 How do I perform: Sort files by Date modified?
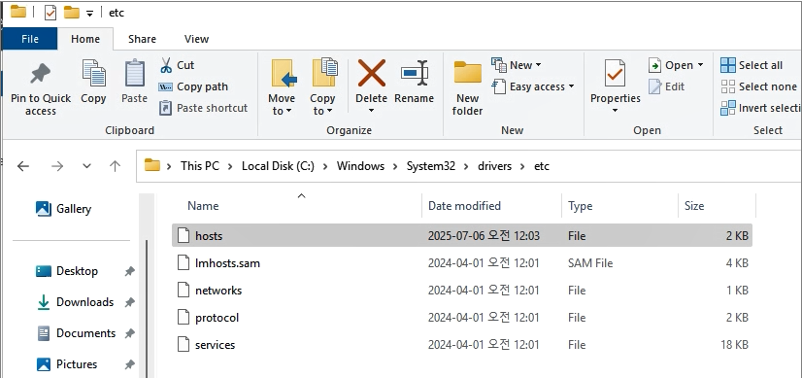[x=464, y=206]
